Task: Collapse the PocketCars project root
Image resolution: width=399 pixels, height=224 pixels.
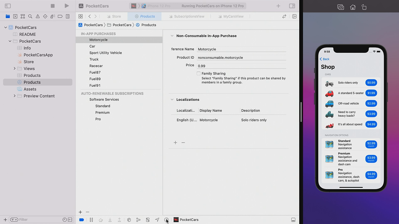Action: coord(6,27)
